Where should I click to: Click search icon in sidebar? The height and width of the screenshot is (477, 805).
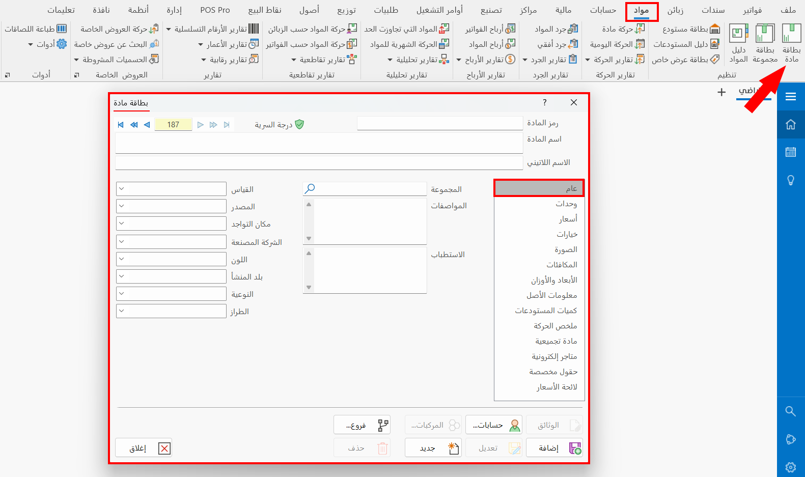791,411
